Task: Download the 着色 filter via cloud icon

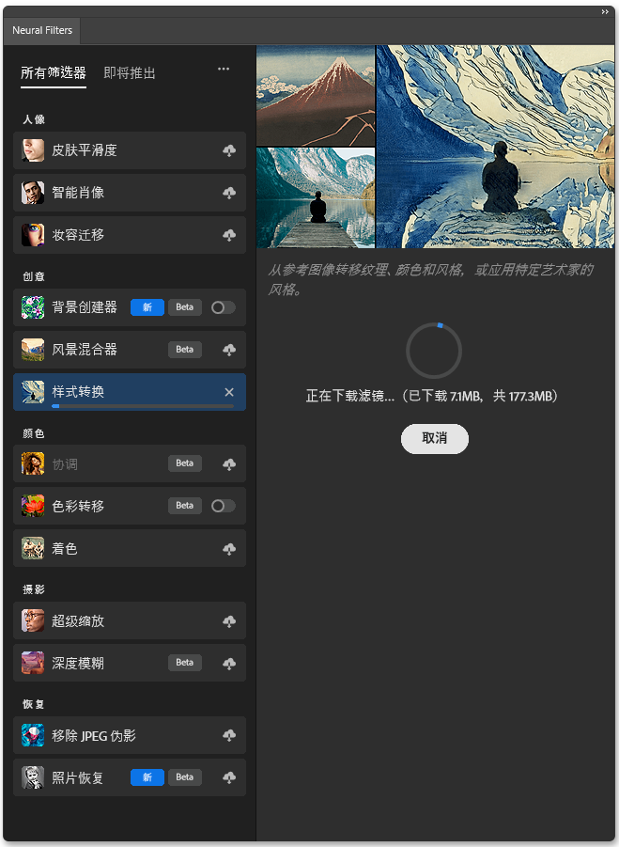Action: (x=229, y=549)
